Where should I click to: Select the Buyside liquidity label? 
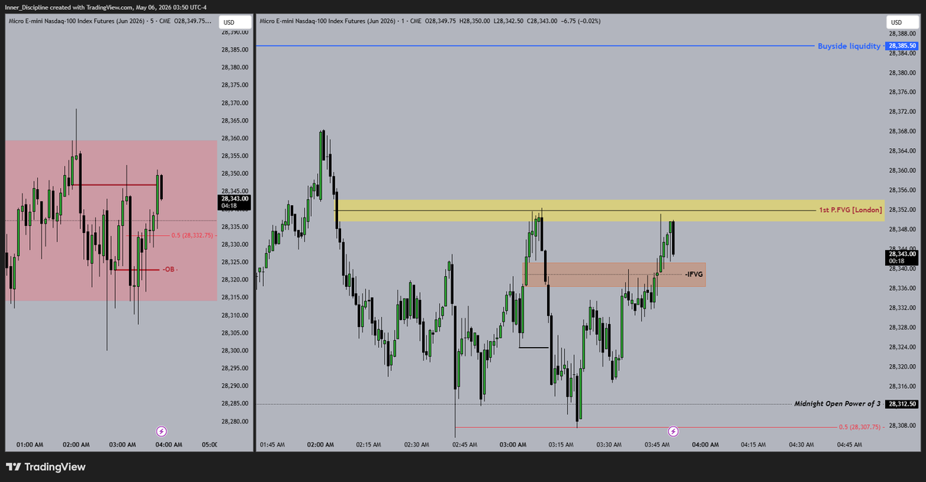pos(848,46)
